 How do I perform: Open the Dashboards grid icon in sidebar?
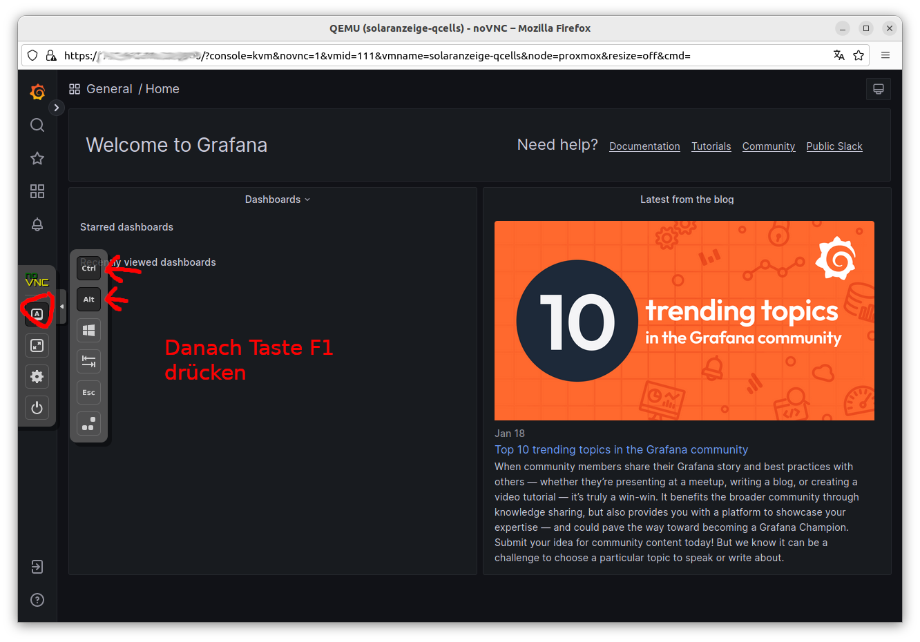pos(37,191)
